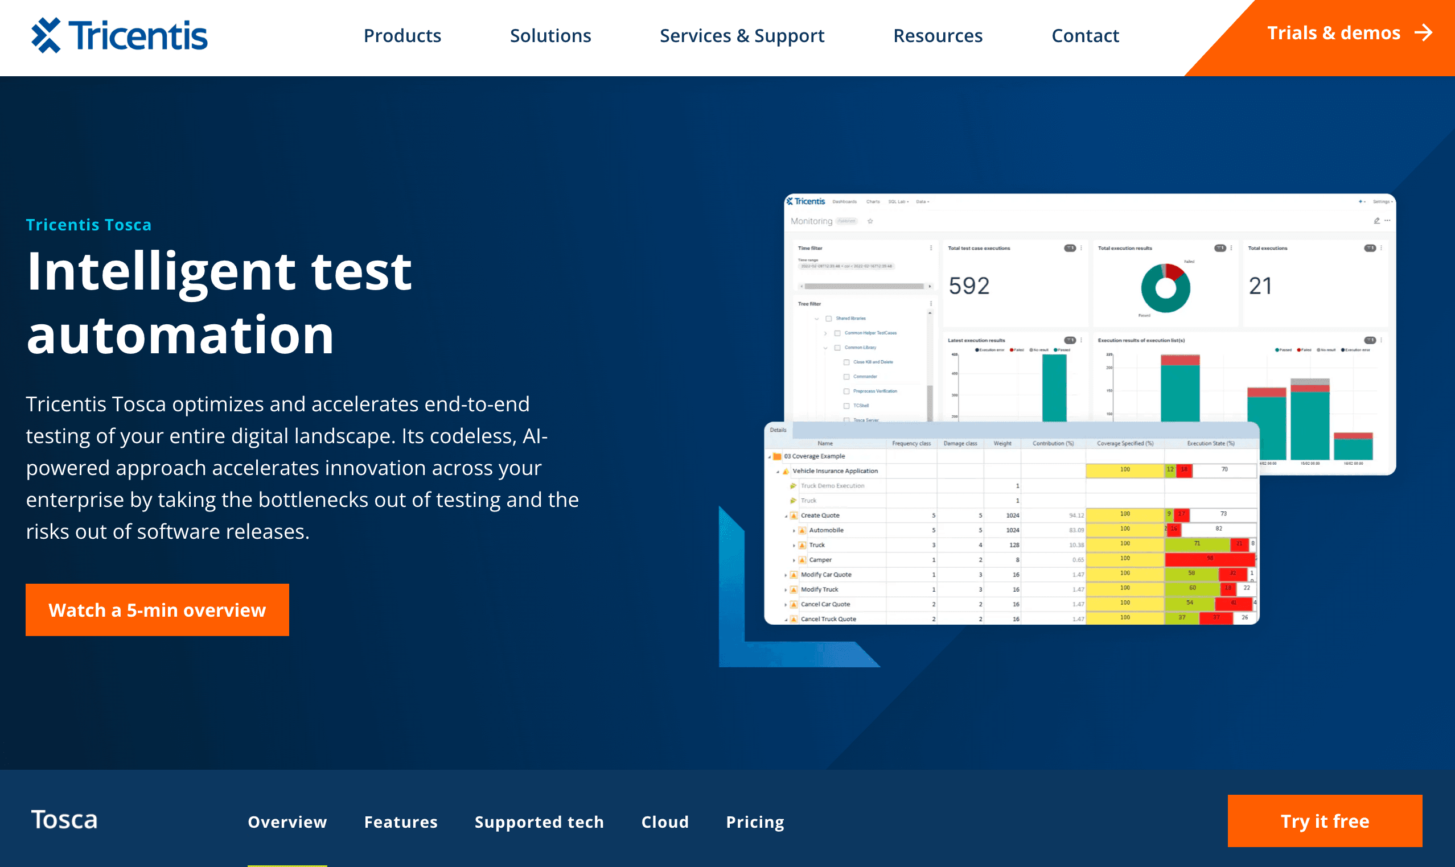This screenshot has height=867, width=1455.
Task: Switch to the Supported tech tab
Action: pyautogui.click(x=539, y=822)
